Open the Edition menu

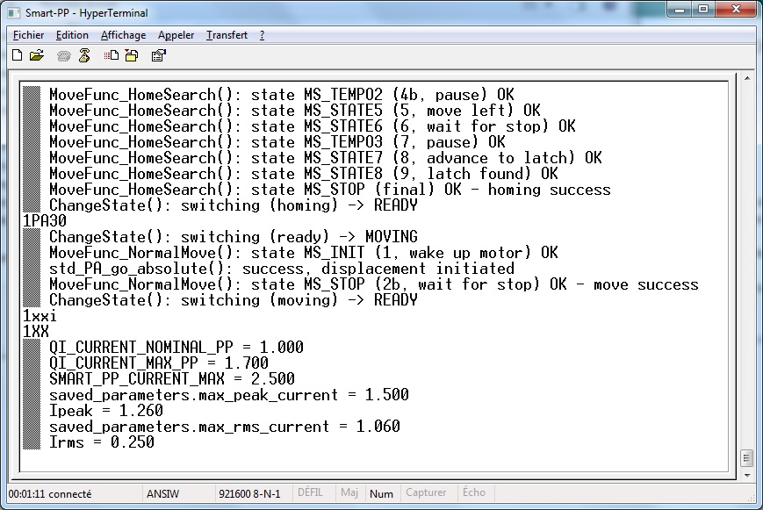pos(72,35)
